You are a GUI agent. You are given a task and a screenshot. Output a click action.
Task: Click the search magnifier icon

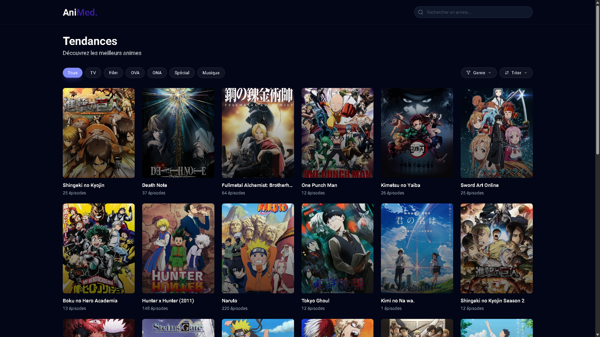[x=420, y=12]
